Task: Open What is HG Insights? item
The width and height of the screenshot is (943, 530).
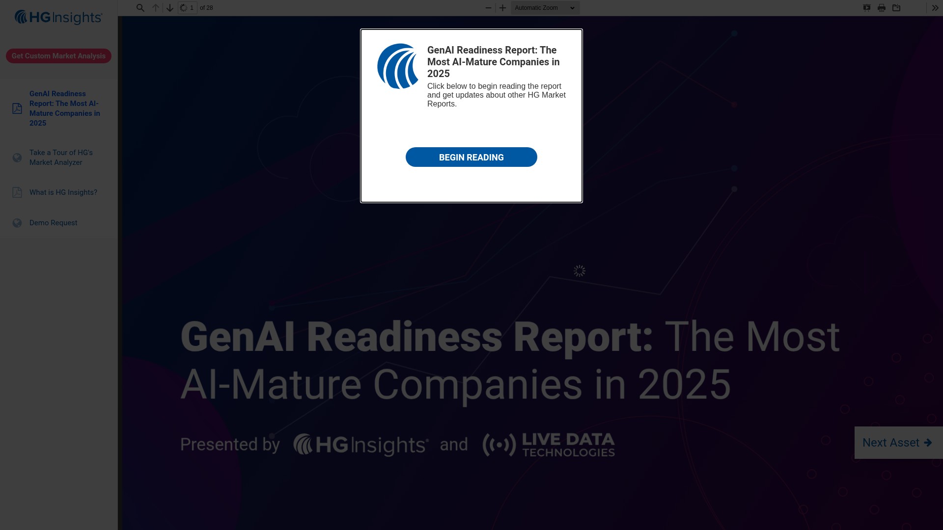Action: (59, 192)
